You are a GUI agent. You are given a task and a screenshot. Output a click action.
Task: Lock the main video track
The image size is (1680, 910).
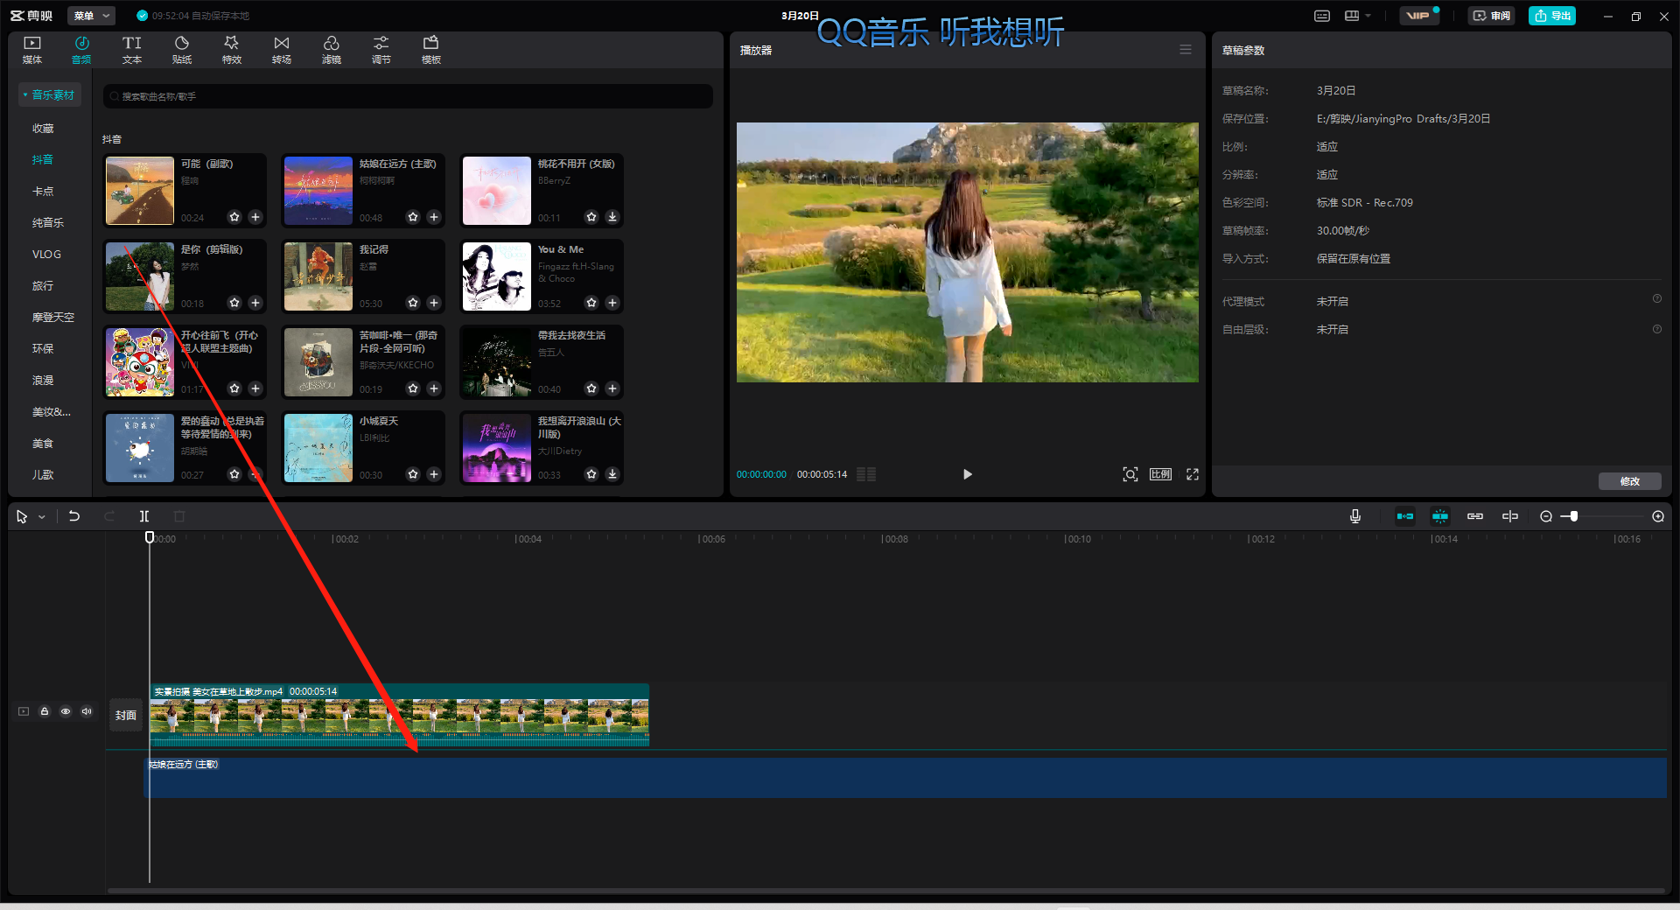pyautogui.click(x=45, y=711)
